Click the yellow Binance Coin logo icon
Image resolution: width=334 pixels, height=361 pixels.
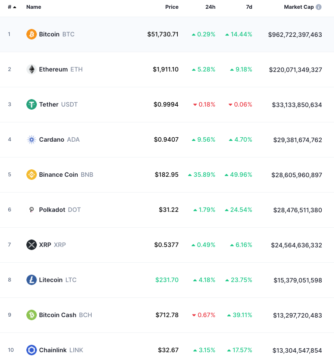coord(32,175)
